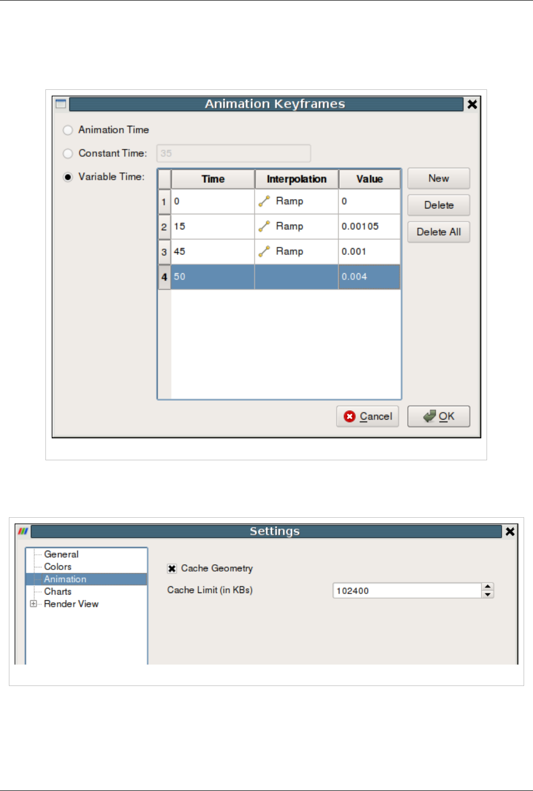This screenshot has height=791, width=533.
Task: Click the Time cell with value 45
Action: (213, 252)
